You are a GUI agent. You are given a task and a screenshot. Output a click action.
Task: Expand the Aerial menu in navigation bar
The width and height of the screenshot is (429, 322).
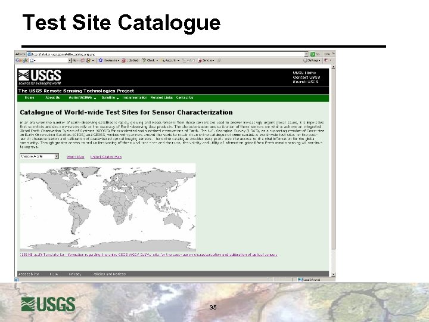tap(82, 98)
